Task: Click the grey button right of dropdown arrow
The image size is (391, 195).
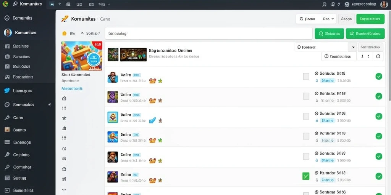Action: coord(370,47)
